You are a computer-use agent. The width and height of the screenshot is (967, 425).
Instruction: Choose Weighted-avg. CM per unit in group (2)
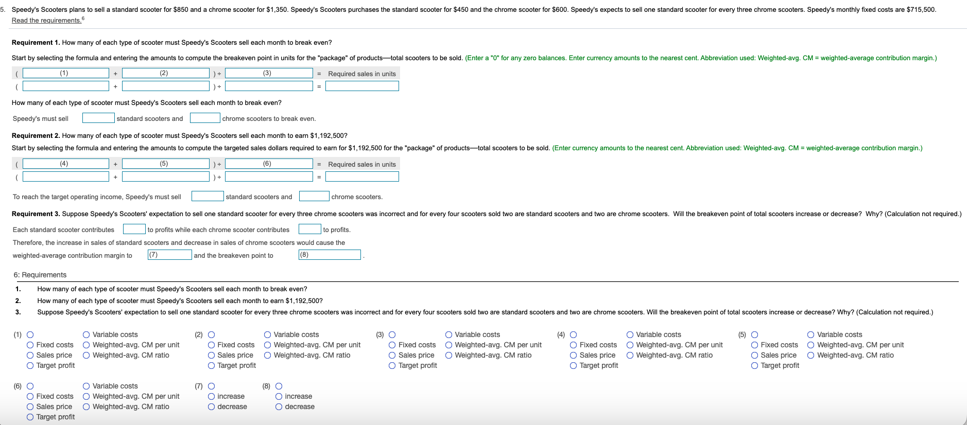click(268, 345)
